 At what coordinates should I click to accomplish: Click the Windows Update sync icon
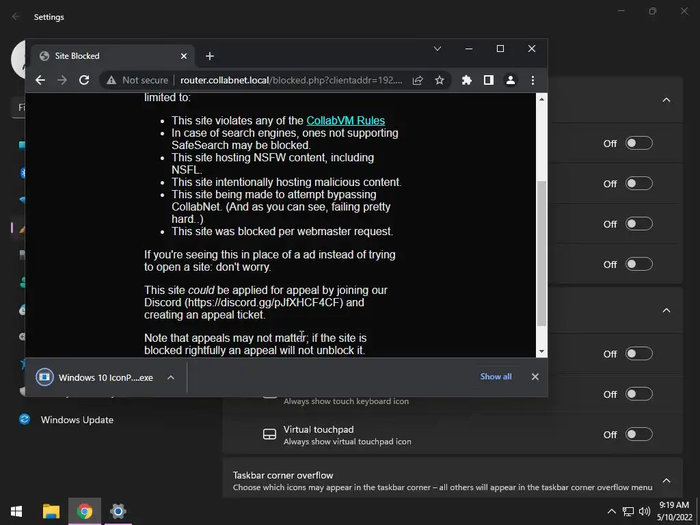click(25, 420)
